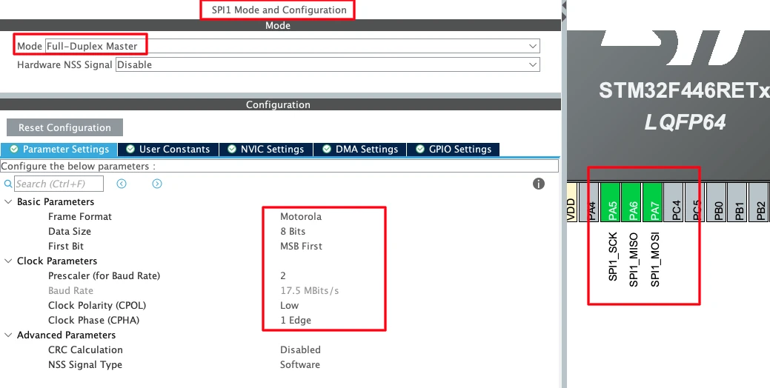Select the Frame Format value Motorola
This screenshot has height=388, width=770.
pyautogui.click(x=301, y=216)
